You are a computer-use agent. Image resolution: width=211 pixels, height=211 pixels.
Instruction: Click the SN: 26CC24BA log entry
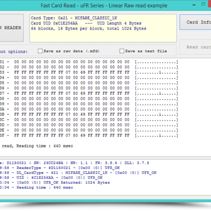[49, 163]
